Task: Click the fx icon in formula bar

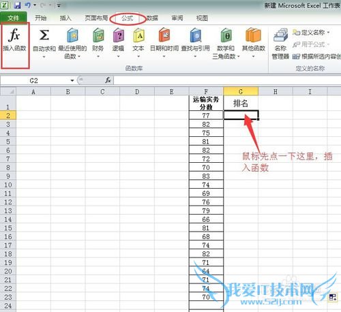Action: tap(108, 80)
